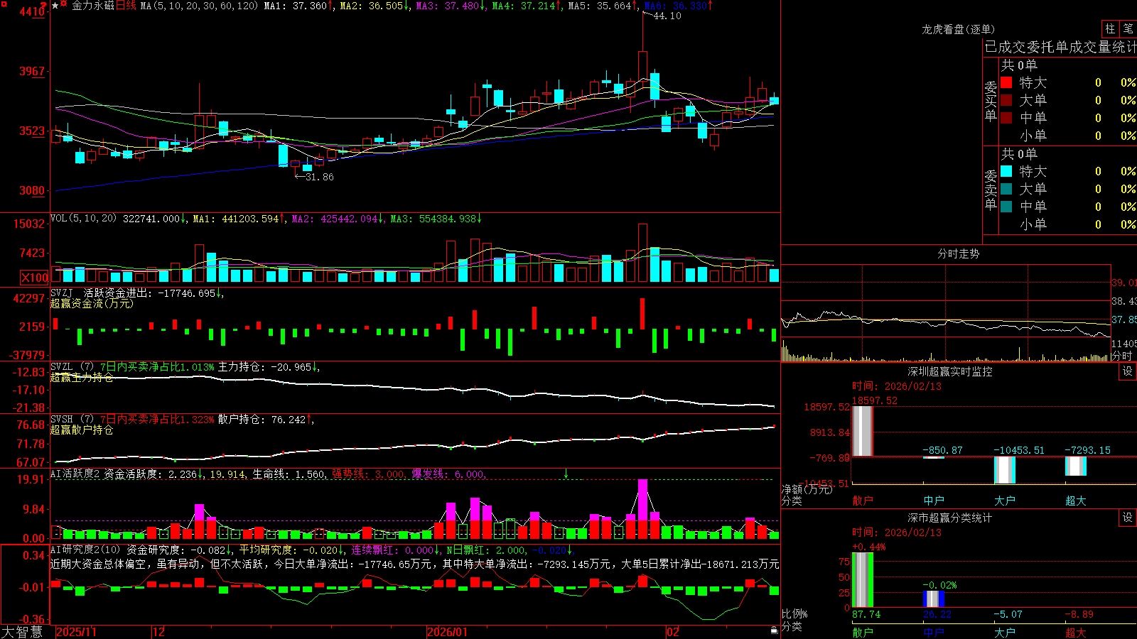Click the 日线 period label
The image size is (1137, 639).
(126, 6)
